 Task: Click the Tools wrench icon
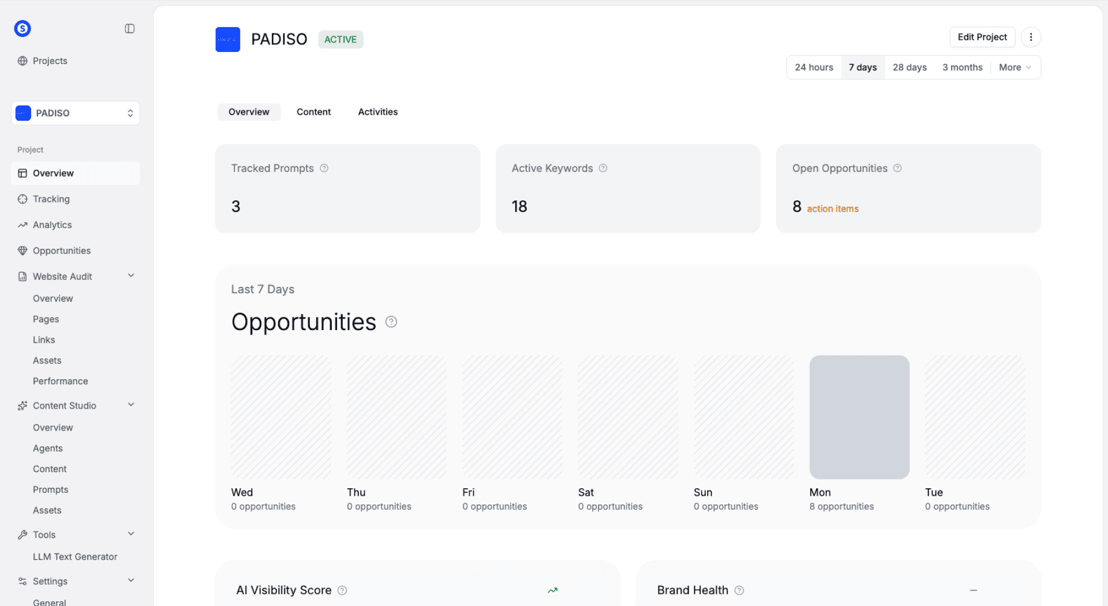[x=23, y=534]
